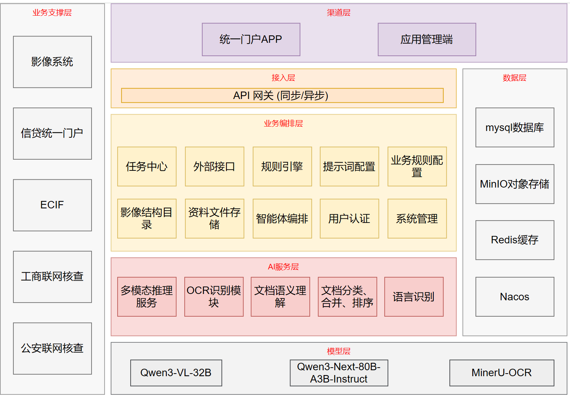570x400 pixels.
Task: Click the mysql数据库 box
Action: (515, 127)
